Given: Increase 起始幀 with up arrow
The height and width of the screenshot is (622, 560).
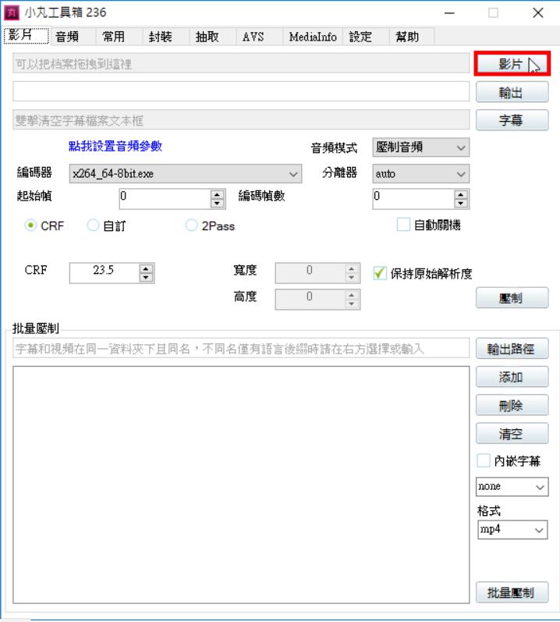Looking at the screenshot, I should pyautogui.click(x=217, y=195).
